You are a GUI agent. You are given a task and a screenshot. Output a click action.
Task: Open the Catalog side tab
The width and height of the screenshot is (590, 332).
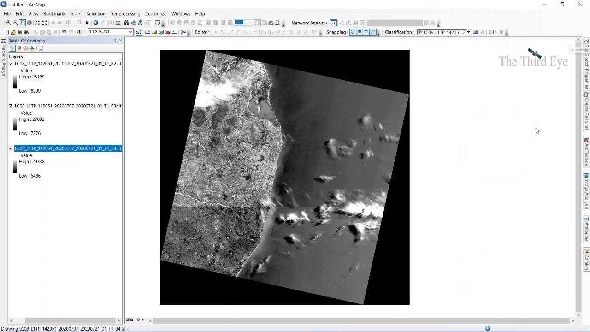click(586, 260)
